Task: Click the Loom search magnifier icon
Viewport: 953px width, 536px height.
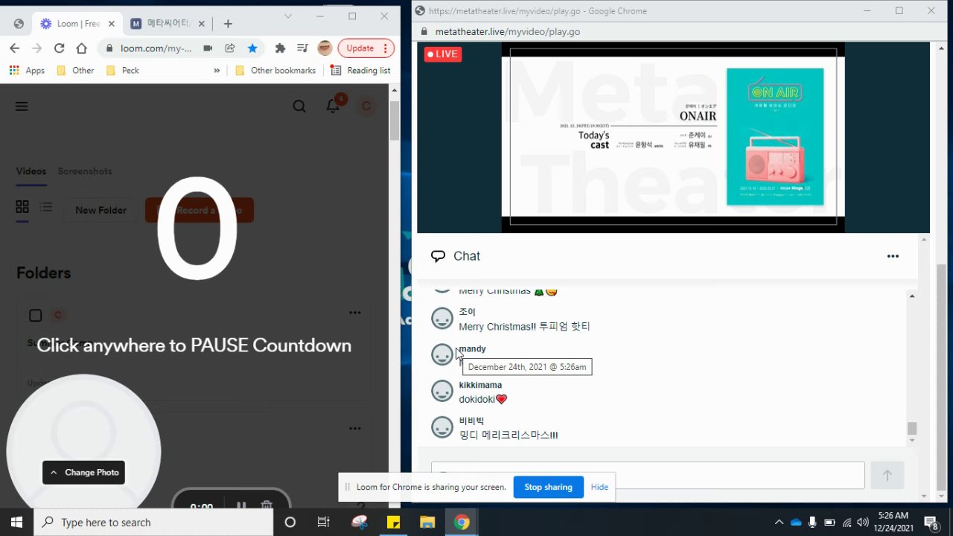Action: pyautogui.click(x=299, y=106)
